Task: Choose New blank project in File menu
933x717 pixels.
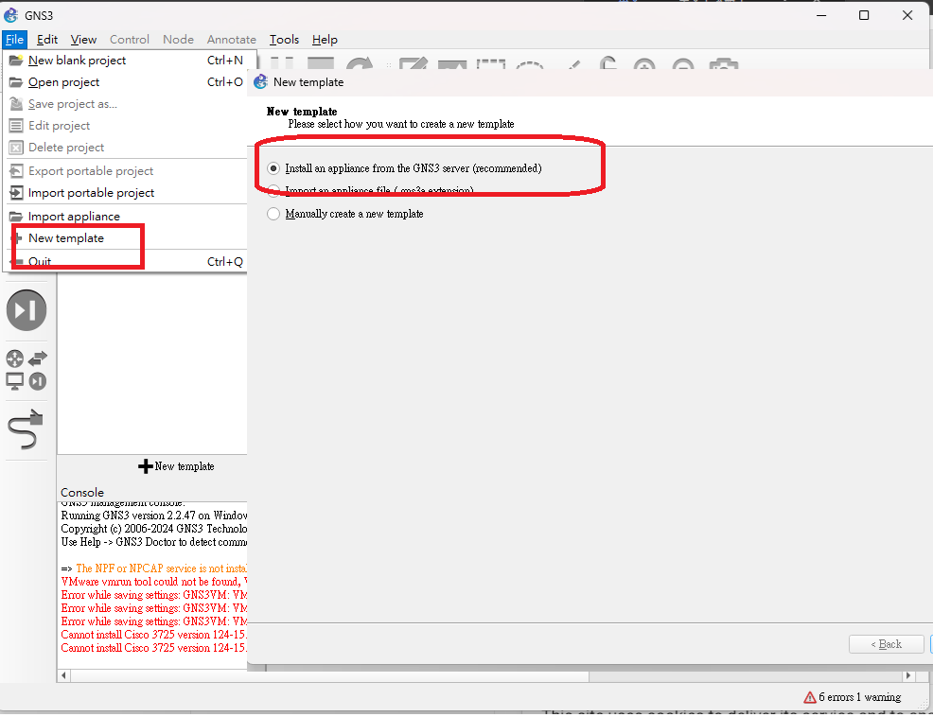Action: 127,61
